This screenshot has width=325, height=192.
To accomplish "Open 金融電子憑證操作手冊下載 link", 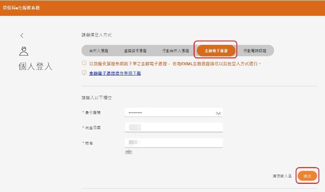I will point(115,73).
